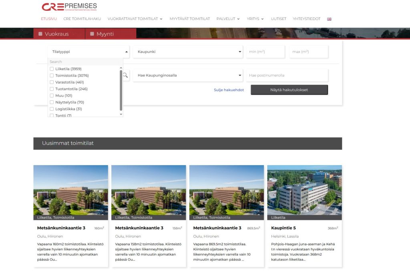
Task: Click the dropdown list scroll-up arrow
Action: pos(121,68)
